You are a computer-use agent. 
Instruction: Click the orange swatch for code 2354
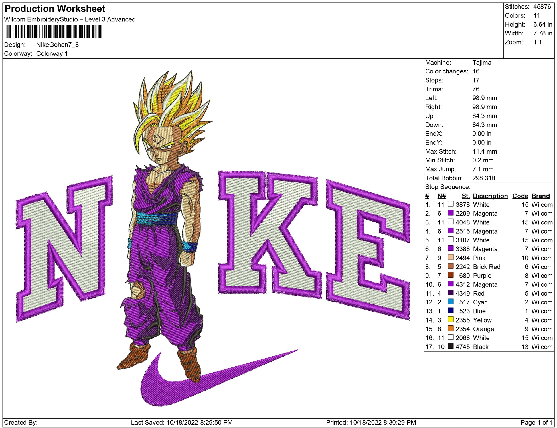(451, 329)
